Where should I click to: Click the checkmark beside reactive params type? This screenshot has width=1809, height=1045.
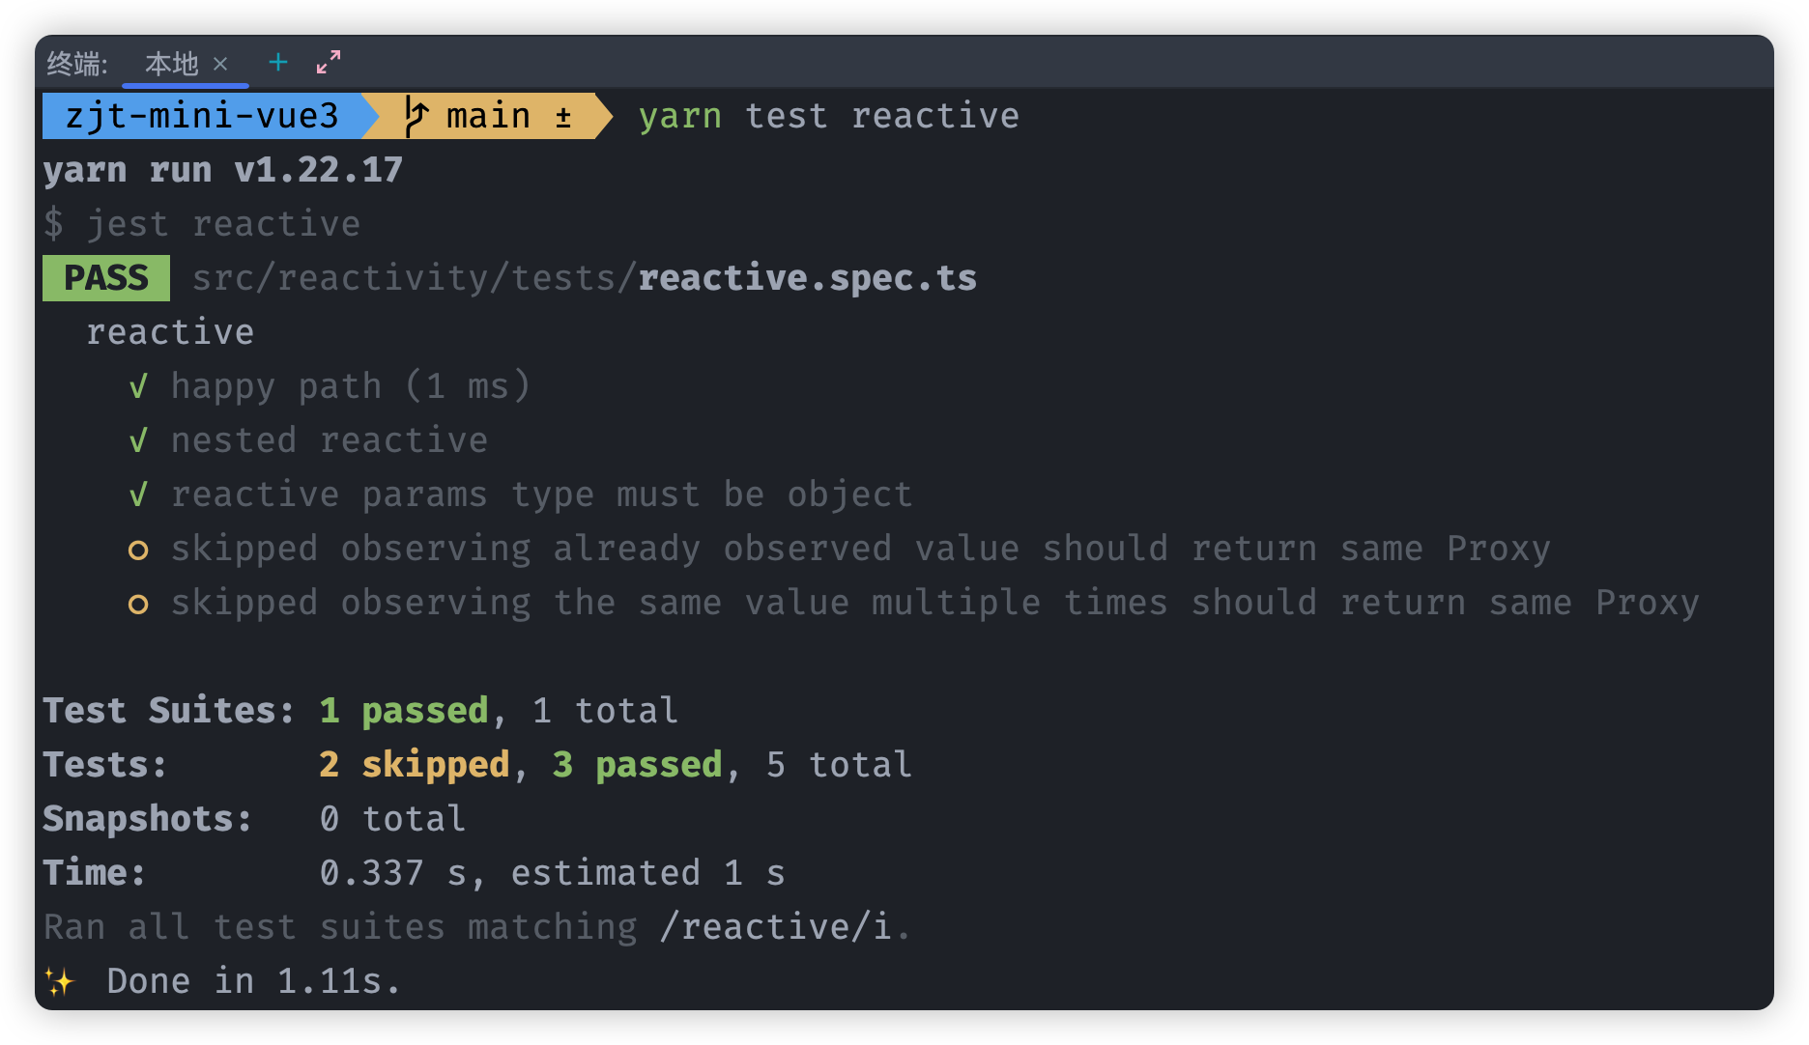pyautogui.click(x=138, y=494)
